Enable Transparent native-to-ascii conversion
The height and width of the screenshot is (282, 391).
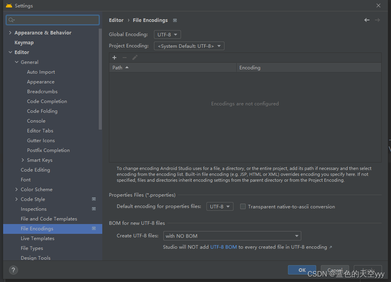(x=243, y=206)
